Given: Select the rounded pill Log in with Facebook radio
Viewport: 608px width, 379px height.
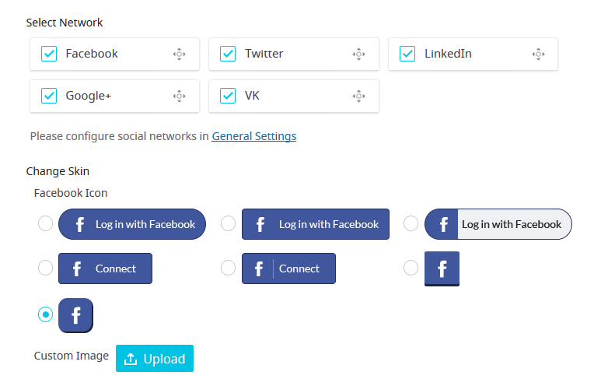Looking at the screenshot, I should 45,223.
